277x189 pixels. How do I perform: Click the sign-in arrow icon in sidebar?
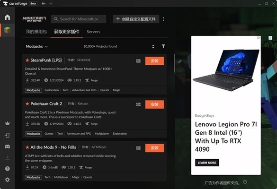click(x=7, y=135)
